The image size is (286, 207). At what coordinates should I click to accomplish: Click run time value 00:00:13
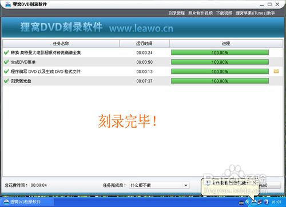click(x=144, y=72)
